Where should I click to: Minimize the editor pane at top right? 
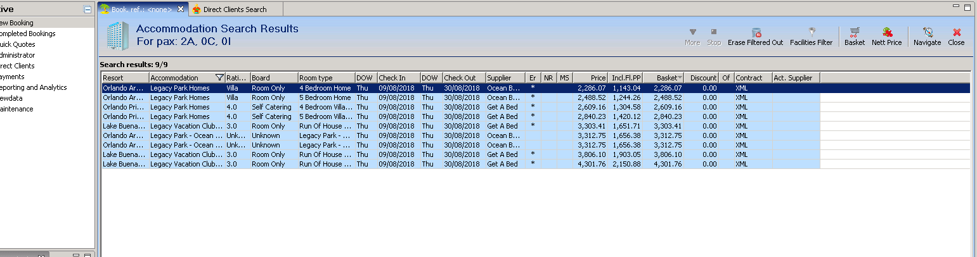[x=956, y=7]
